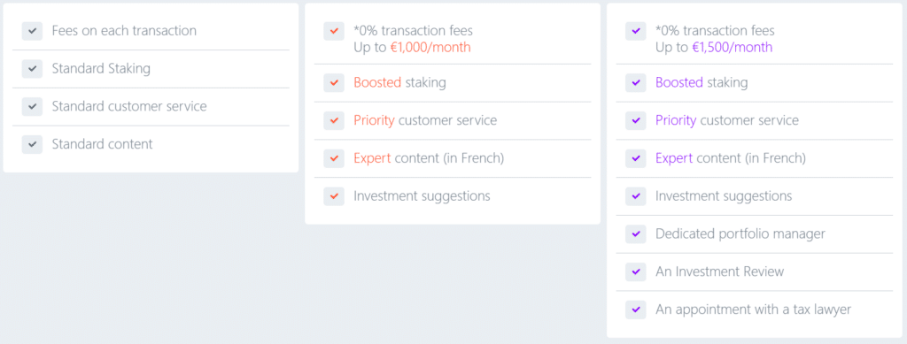Select the purple checkmark beside 0% transaction fees
907x344 pixels.
coord(636,31)
